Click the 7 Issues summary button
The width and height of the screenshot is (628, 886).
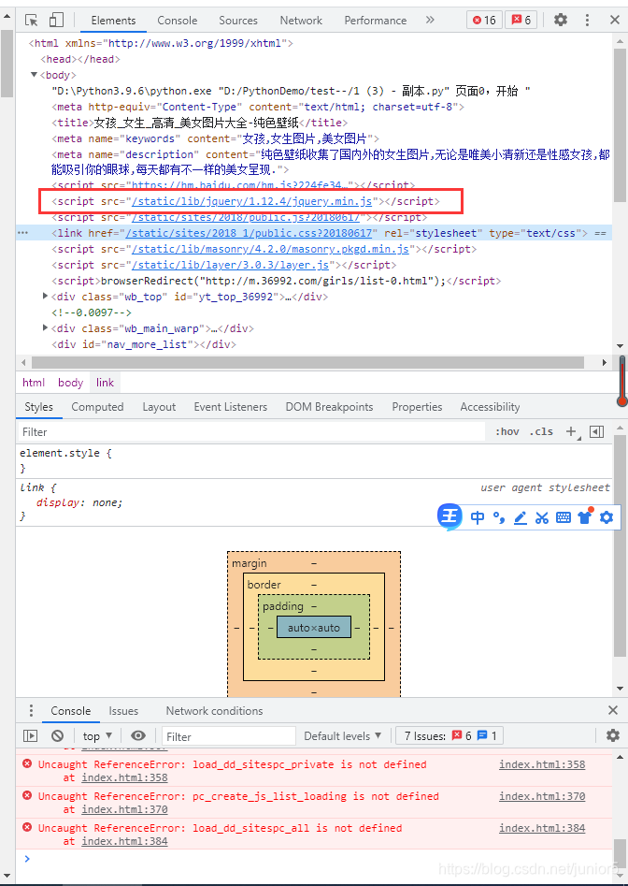click(x=450, y=735)
